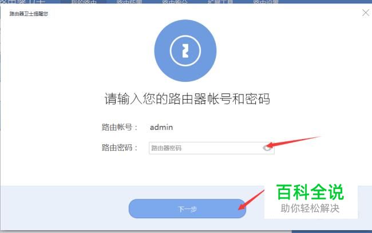
Task: Toggle password visibility eye icon
Action: tap(267, 148)
